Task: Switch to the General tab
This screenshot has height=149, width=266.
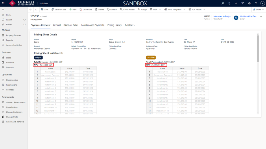Action: click(57, 25)
